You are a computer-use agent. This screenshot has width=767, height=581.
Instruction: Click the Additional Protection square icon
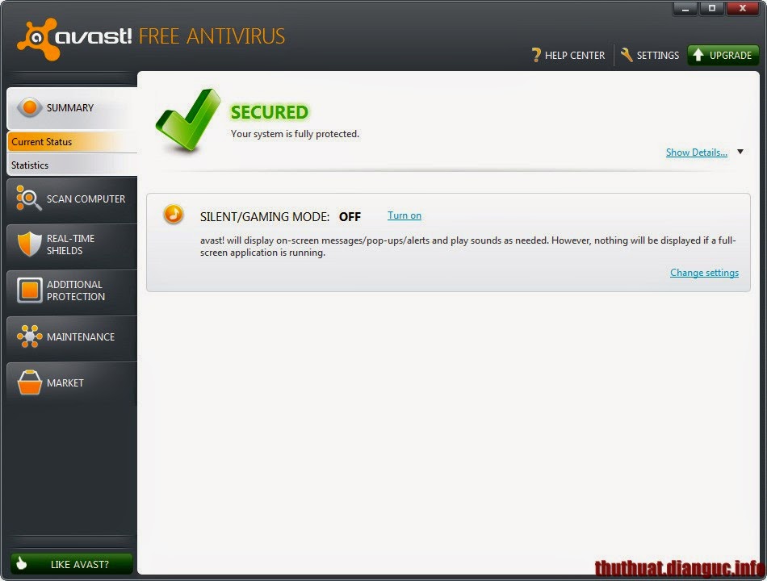tap(29, 290)
